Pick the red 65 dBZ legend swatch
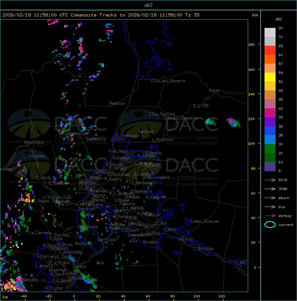297x301 pixels. [270, 50]
